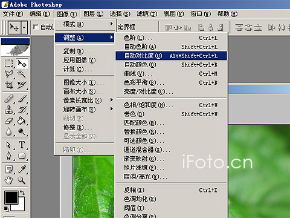Select the Magic Wand tool
The height and width of the screenshot is (218, 290).
(22, 74)
